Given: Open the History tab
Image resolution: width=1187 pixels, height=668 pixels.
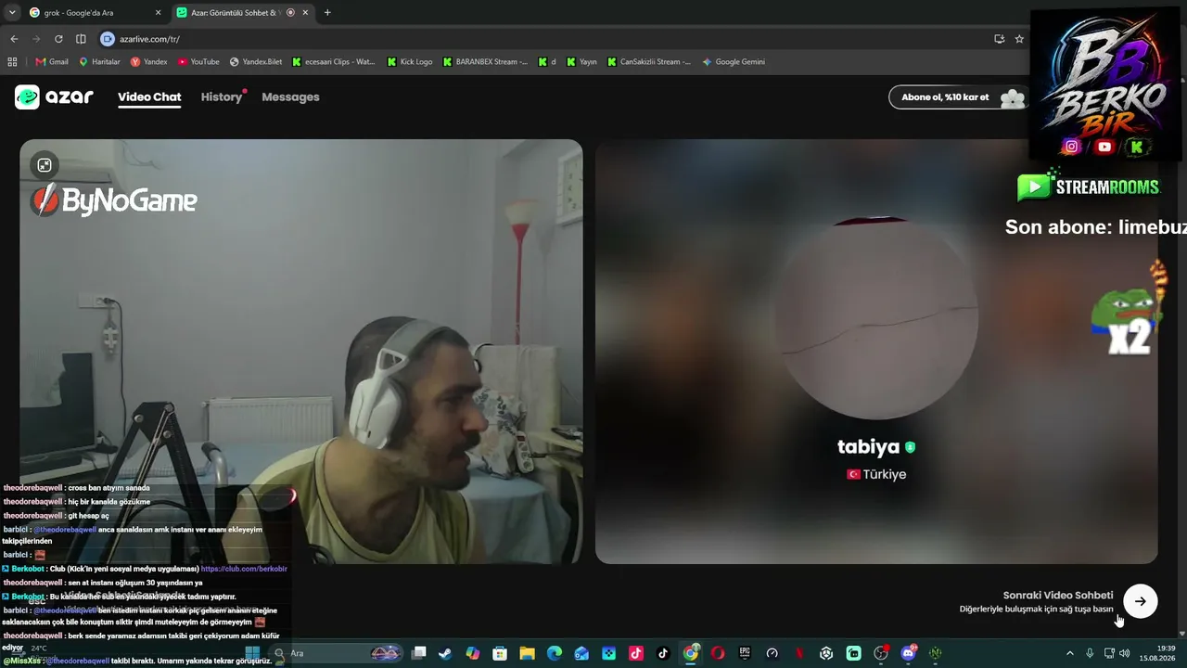Looking at the screenshot, I should click(x=222, y=97).
